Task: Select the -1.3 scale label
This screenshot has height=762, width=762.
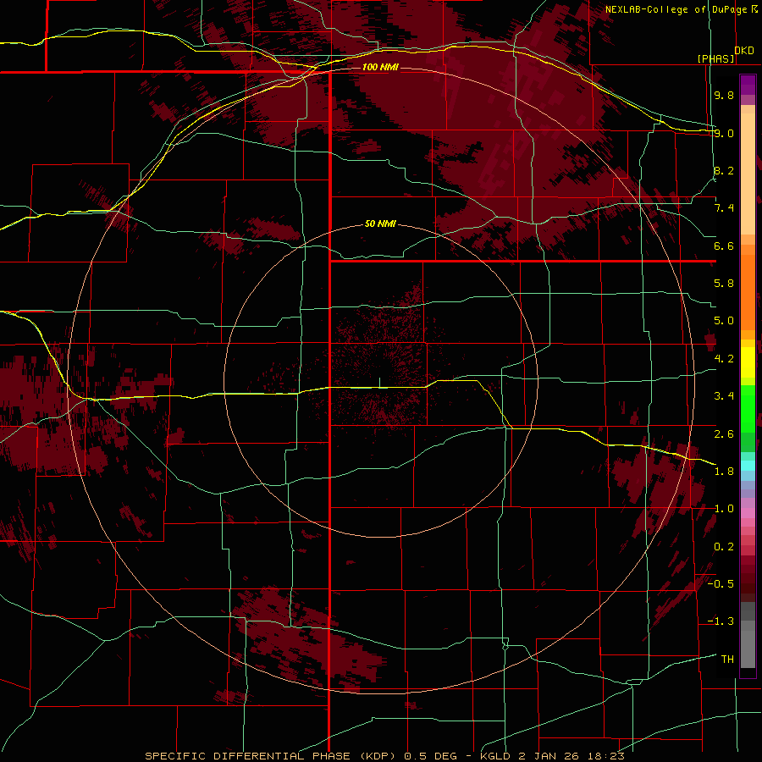Action: (721, 621)
